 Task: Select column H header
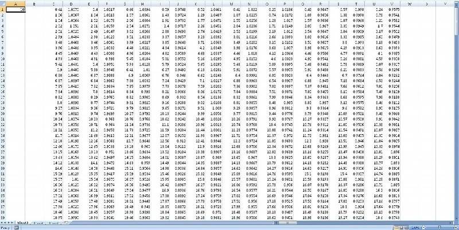pos(142,4)
